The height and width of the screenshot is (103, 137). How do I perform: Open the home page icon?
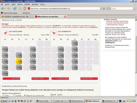pos(24,9)
